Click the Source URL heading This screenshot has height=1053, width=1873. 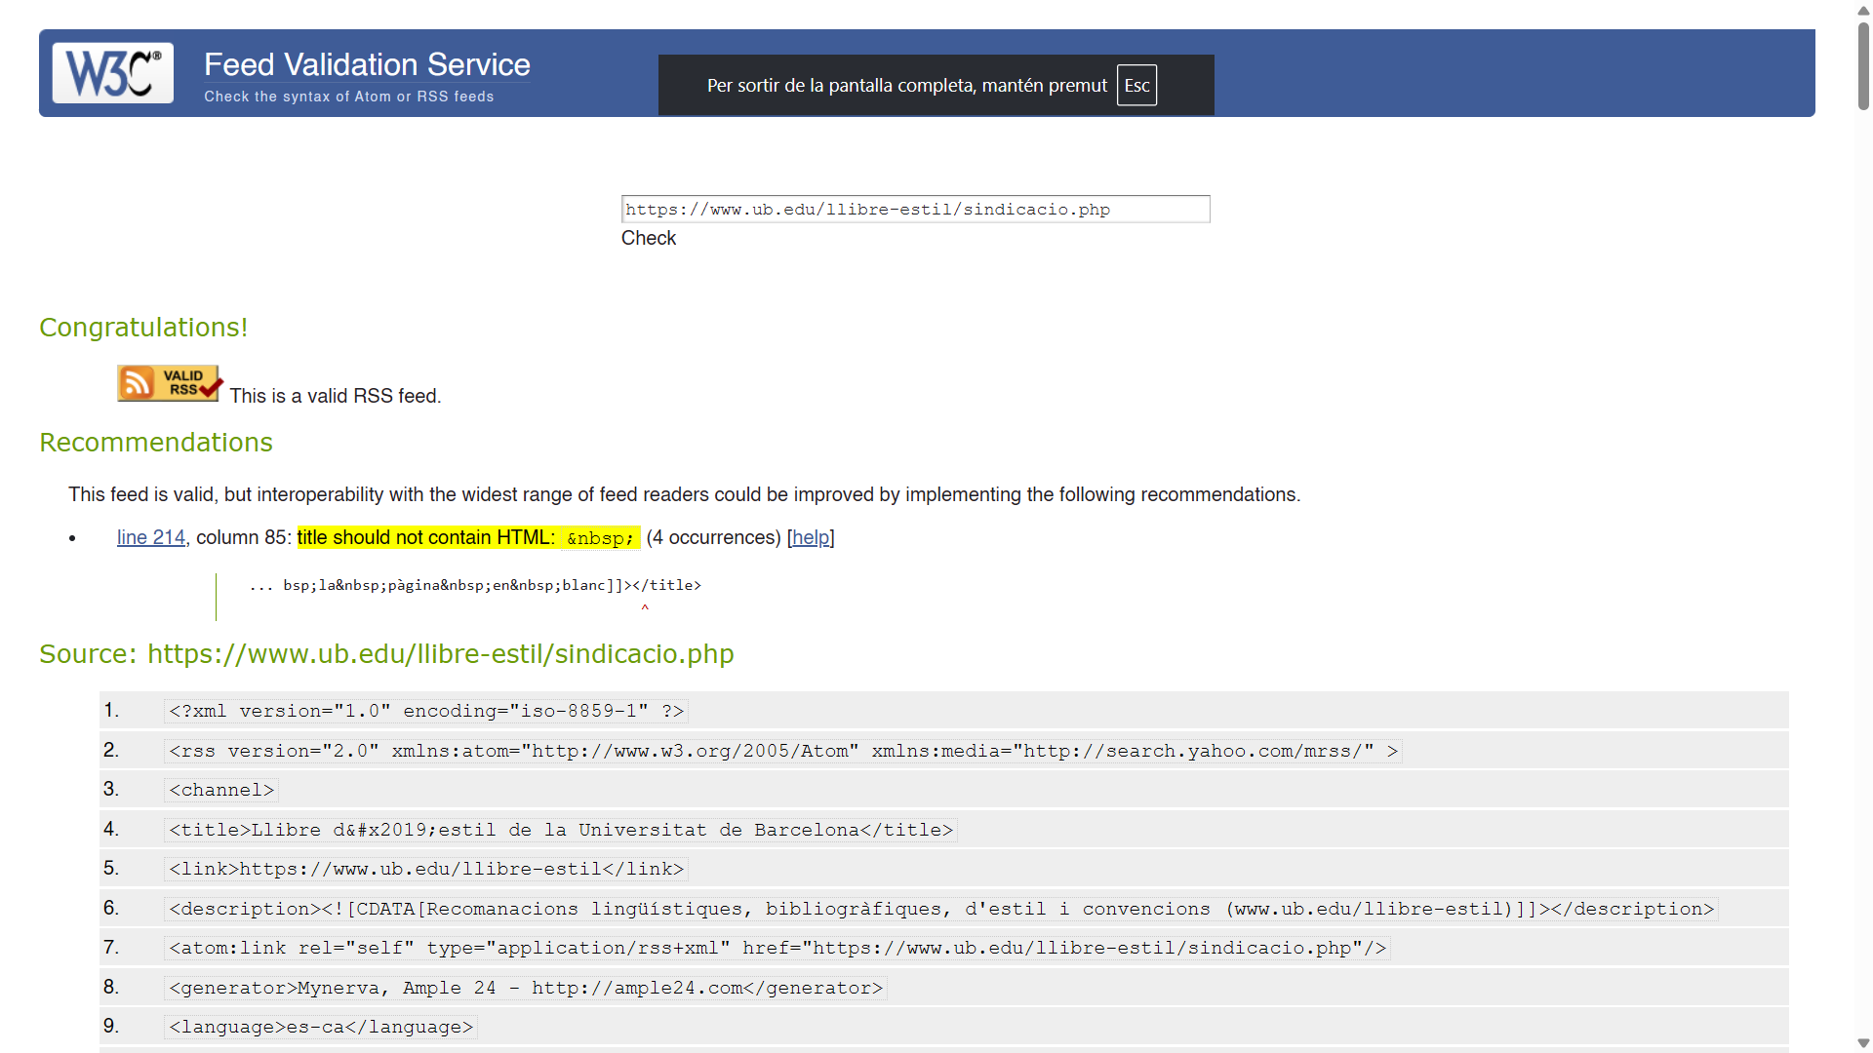(x=386, y=654)
